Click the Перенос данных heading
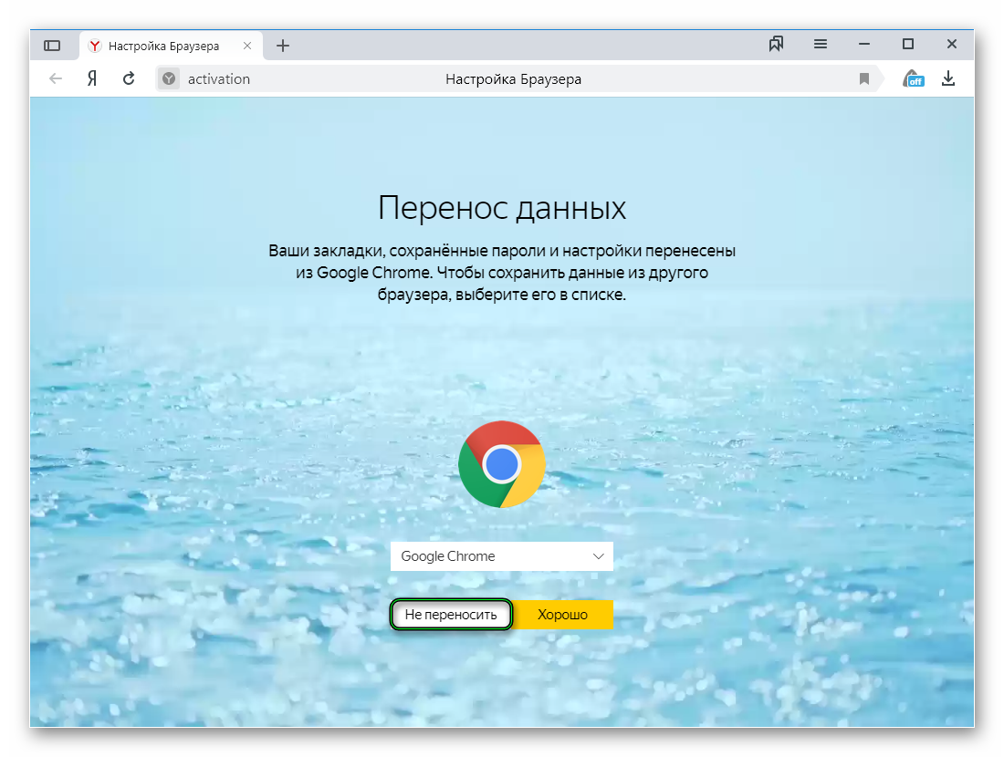1004x757 pixels. (x=502, y=207)
